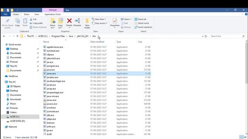The height and width of the screenshot is (139, 248).
Task: Click Select all
Action: [x=140, y=19]
